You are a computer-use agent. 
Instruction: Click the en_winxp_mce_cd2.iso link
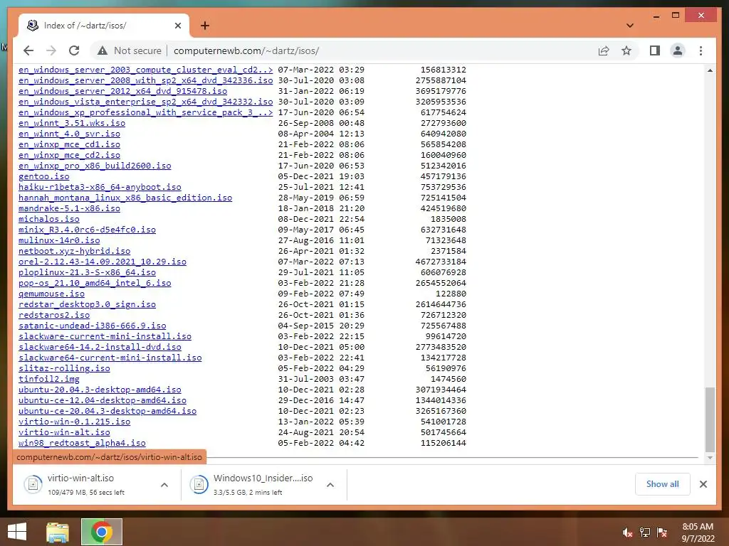[69, 155]
